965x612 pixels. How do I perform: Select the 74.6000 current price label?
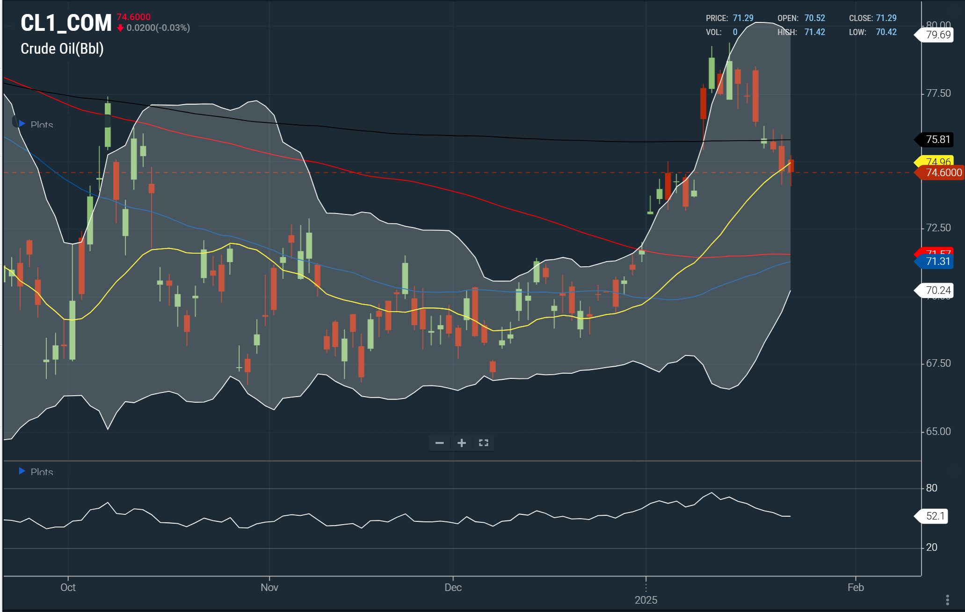(x=943, y=173)
